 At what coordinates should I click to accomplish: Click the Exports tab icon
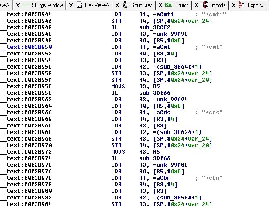242,5
